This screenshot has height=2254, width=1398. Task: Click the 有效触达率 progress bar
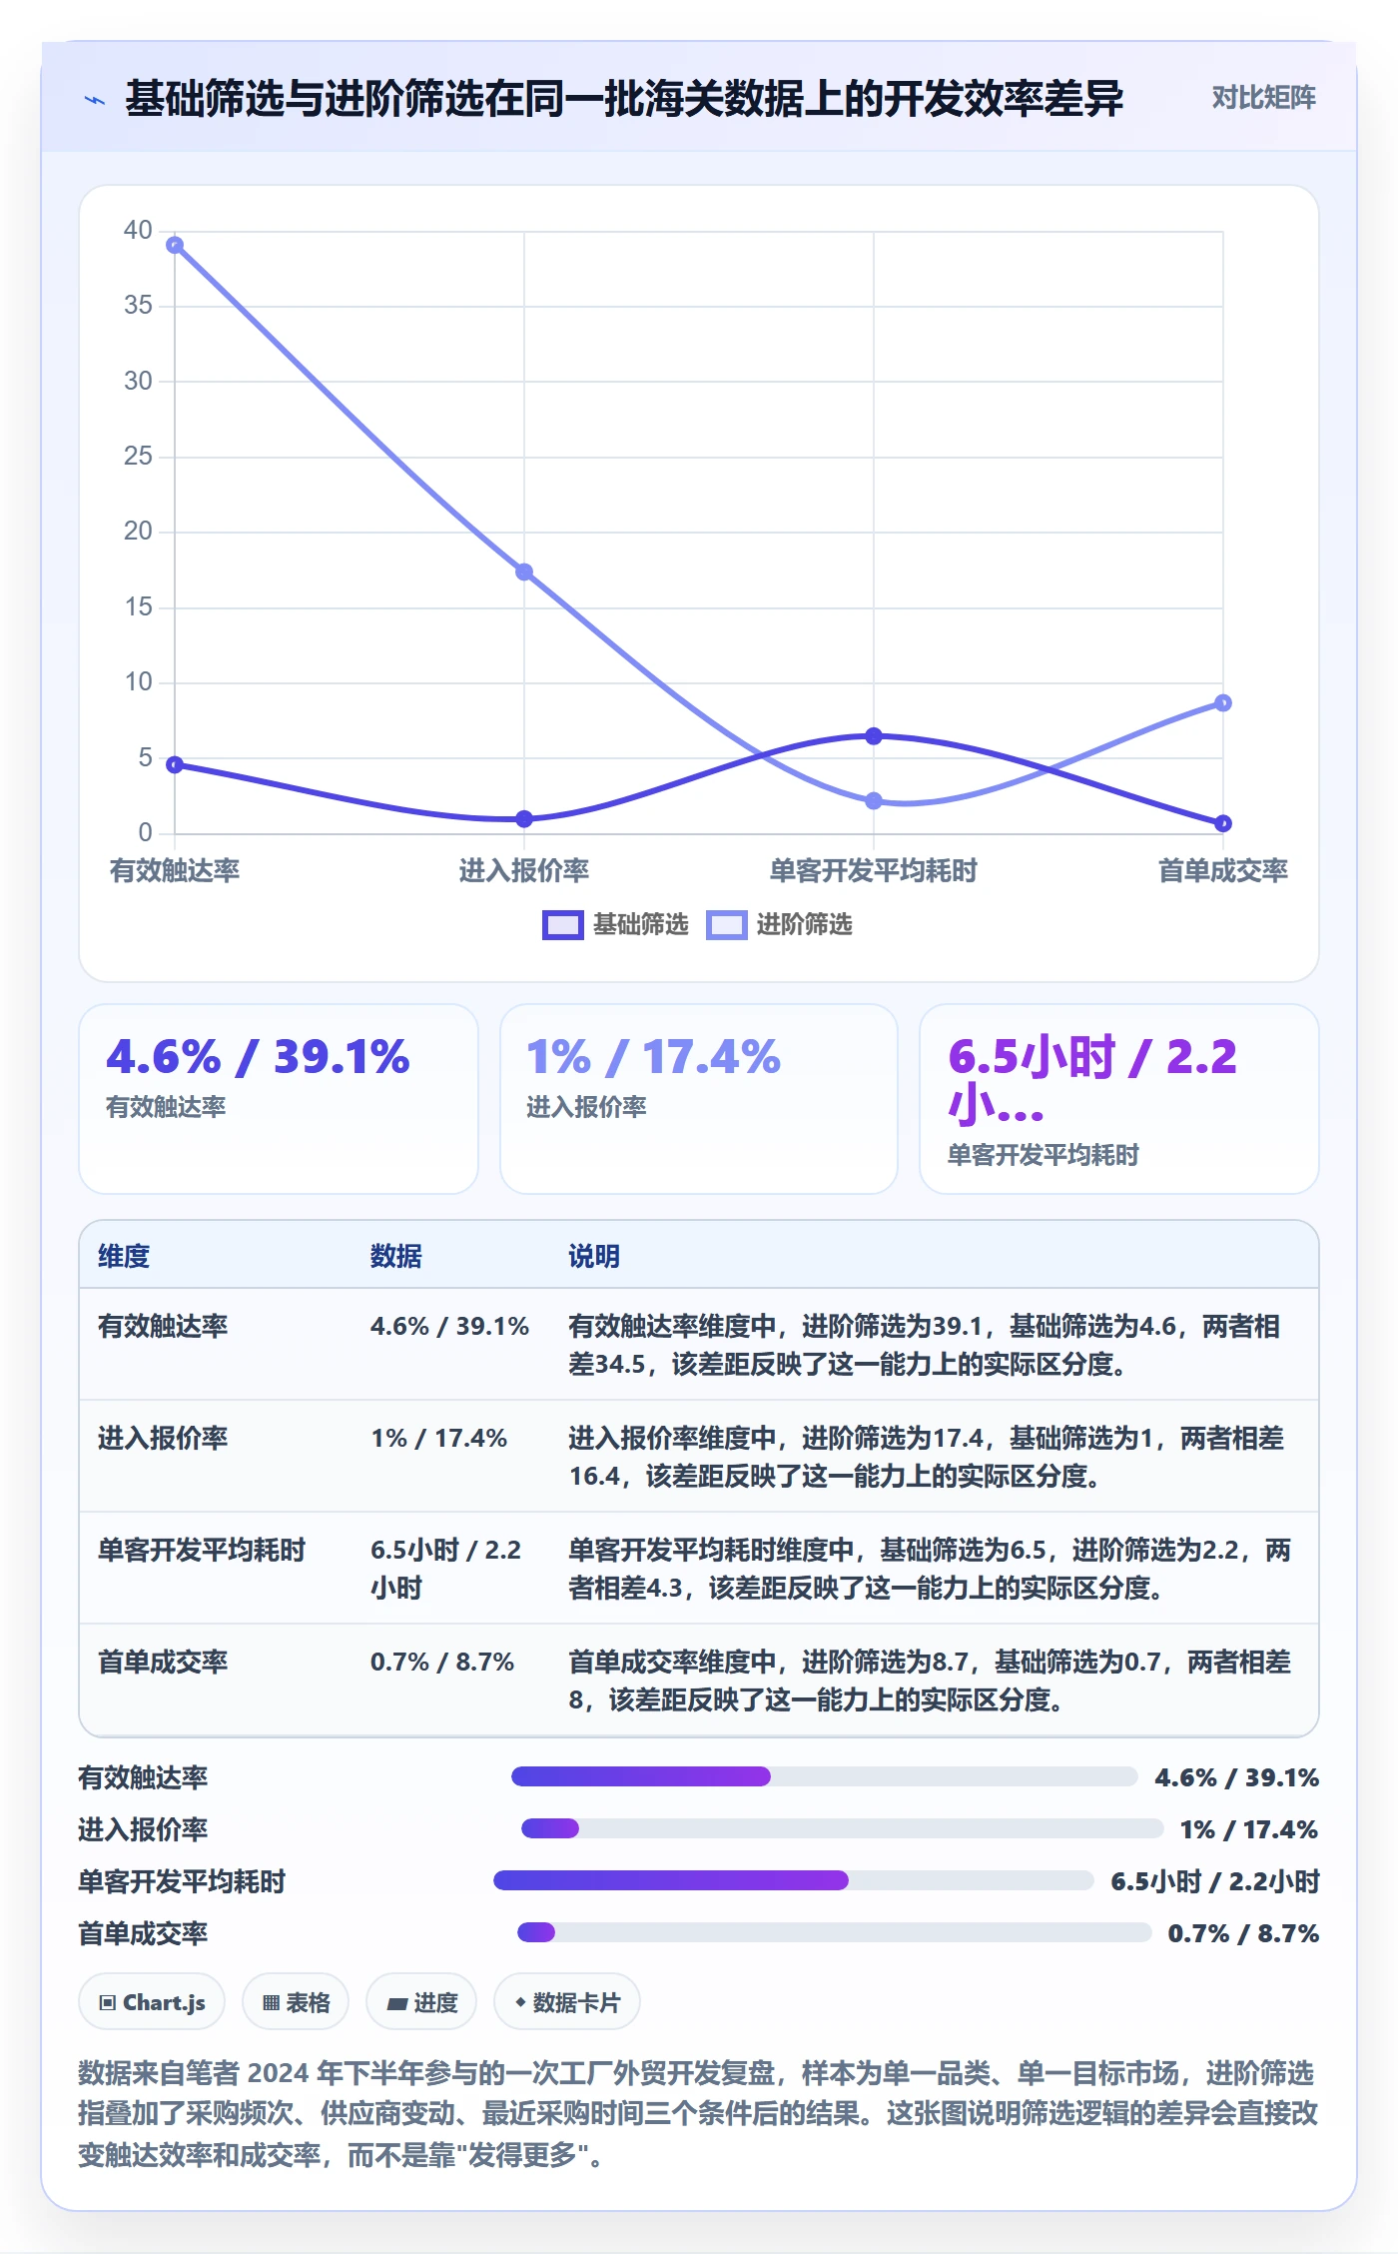(x=825, y=1776)
